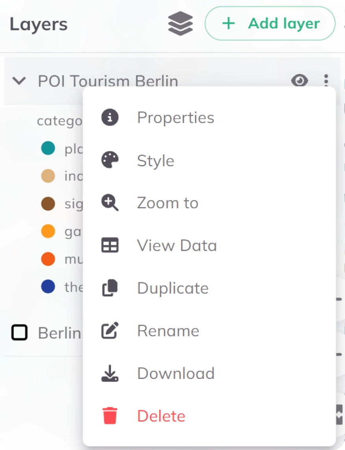Viewport: 345px width, 450px height.
Task: Click the Rename pencil icon
Action: pos(109,330)
